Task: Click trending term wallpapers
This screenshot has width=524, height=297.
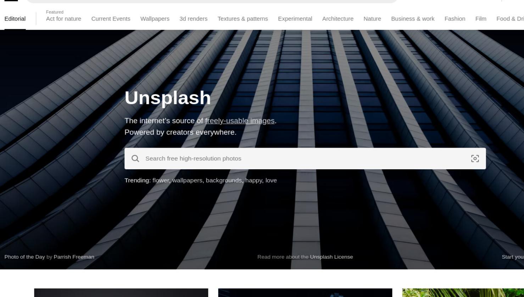Action: coord(187,180)
